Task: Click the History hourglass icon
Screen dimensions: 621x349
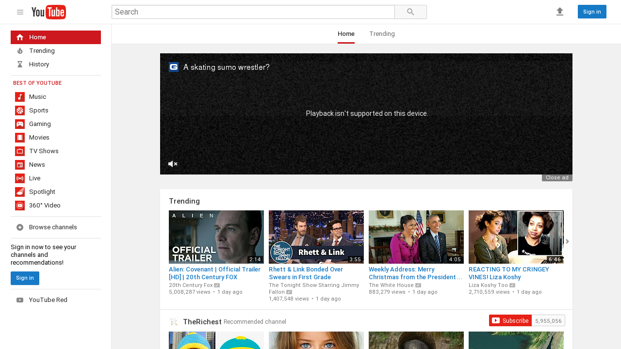Action: pos(20,64)
